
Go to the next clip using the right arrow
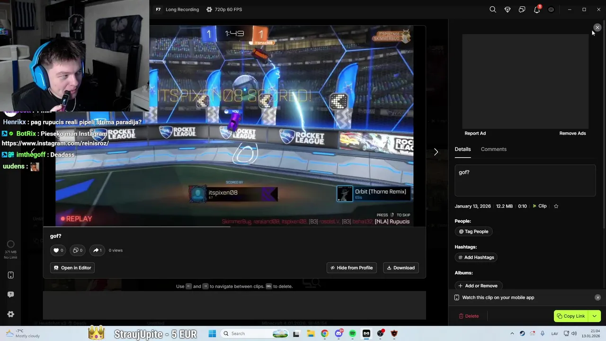[x=436, y=152]
